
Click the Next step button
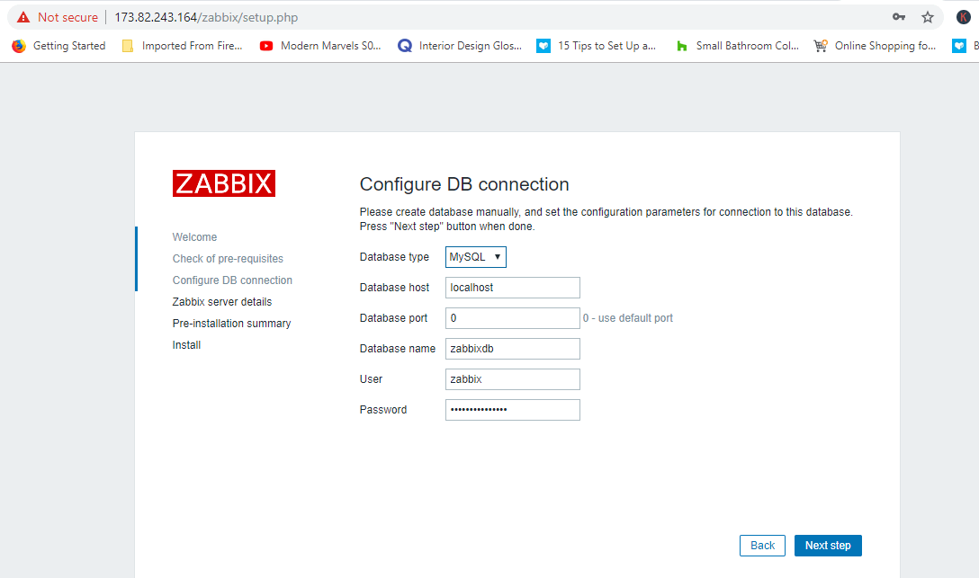coord(828,546)
